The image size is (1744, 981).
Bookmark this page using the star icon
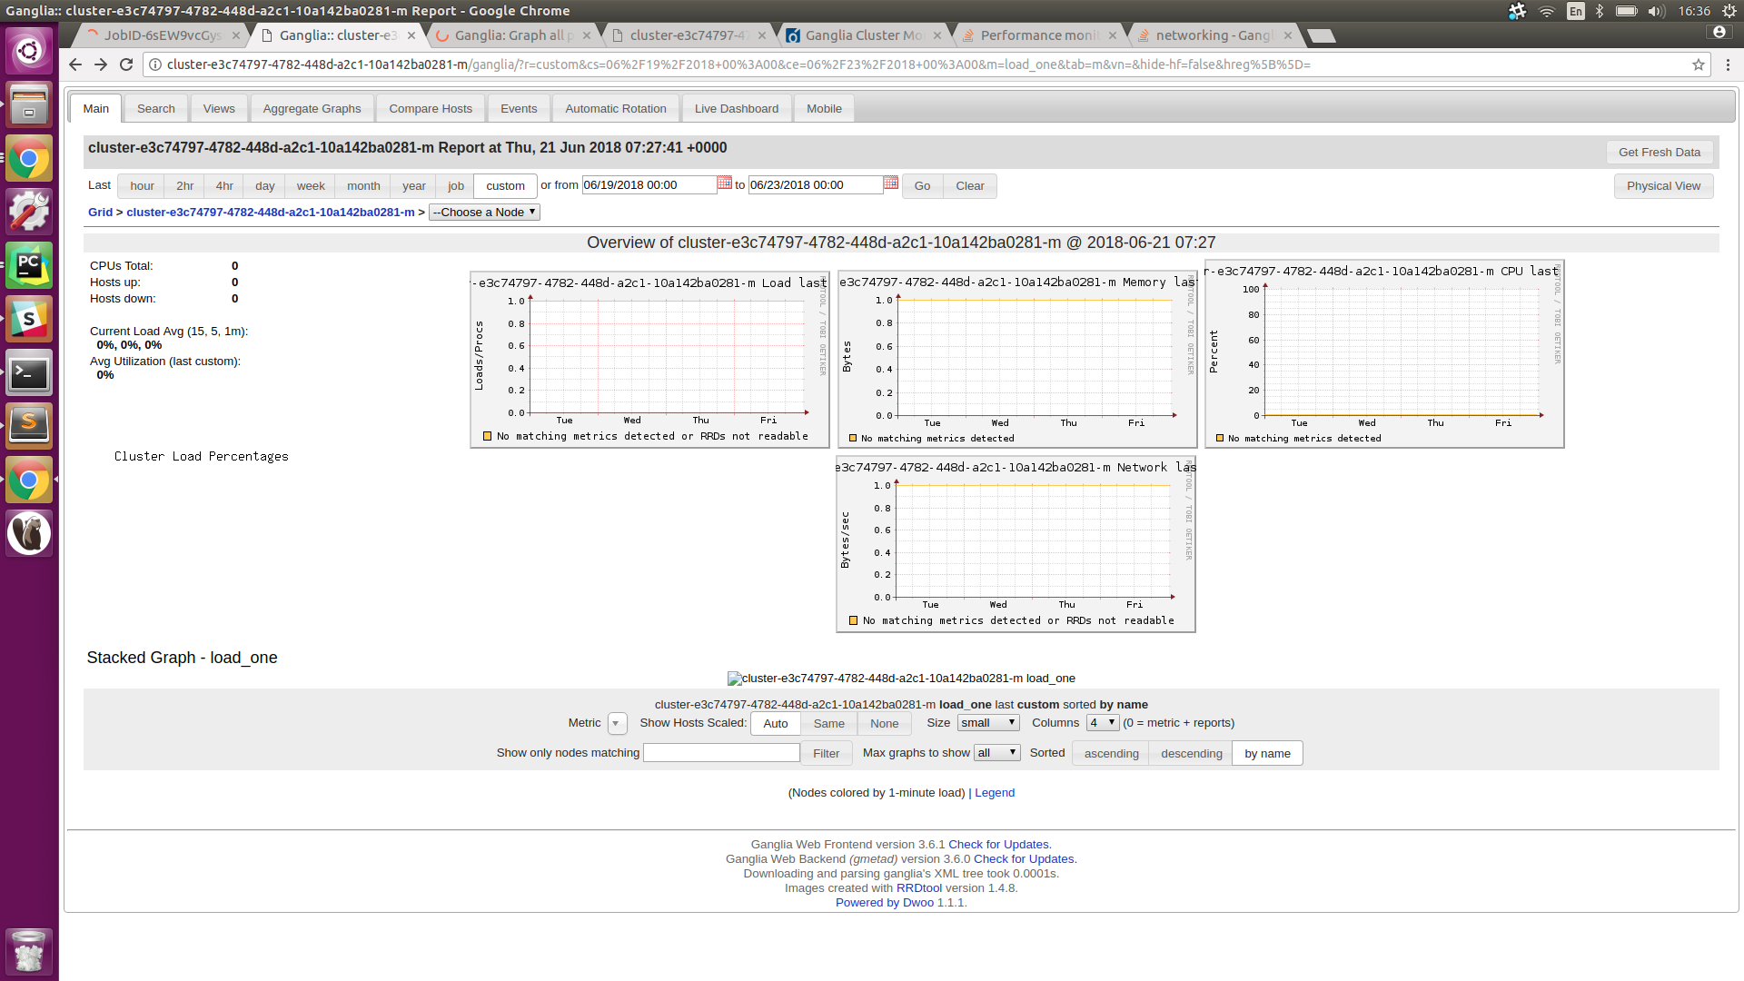pyautogui.click(x=1699, y=64)
